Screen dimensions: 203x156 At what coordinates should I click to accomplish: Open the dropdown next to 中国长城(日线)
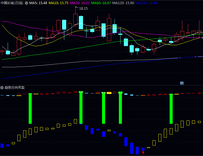tap(26, 3)
